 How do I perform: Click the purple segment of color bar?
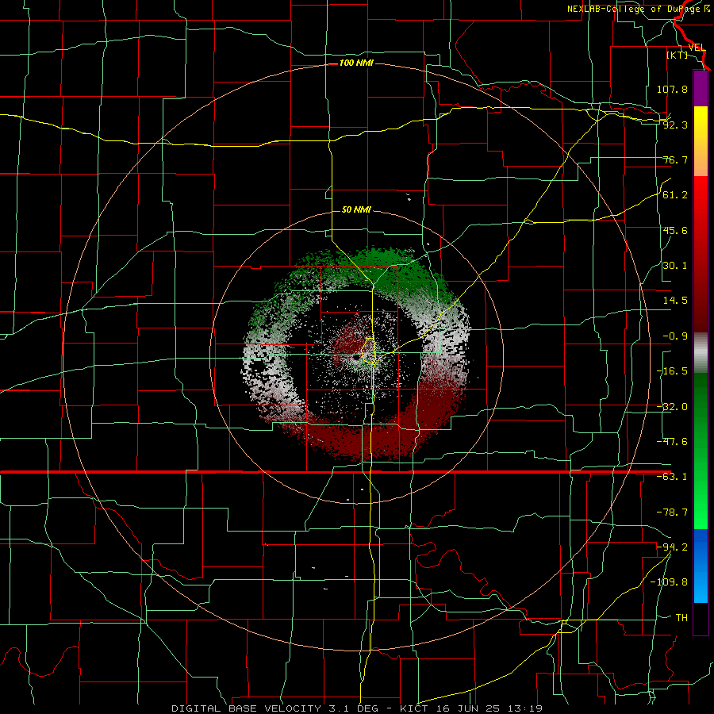pos(701,88)
